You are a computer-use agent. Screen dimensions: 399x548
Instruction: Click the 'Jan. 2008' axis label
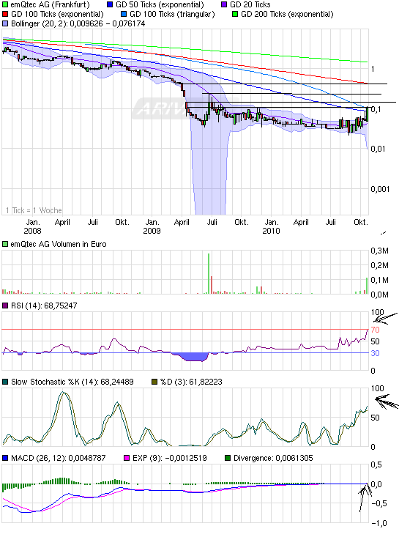pos(32,226)
